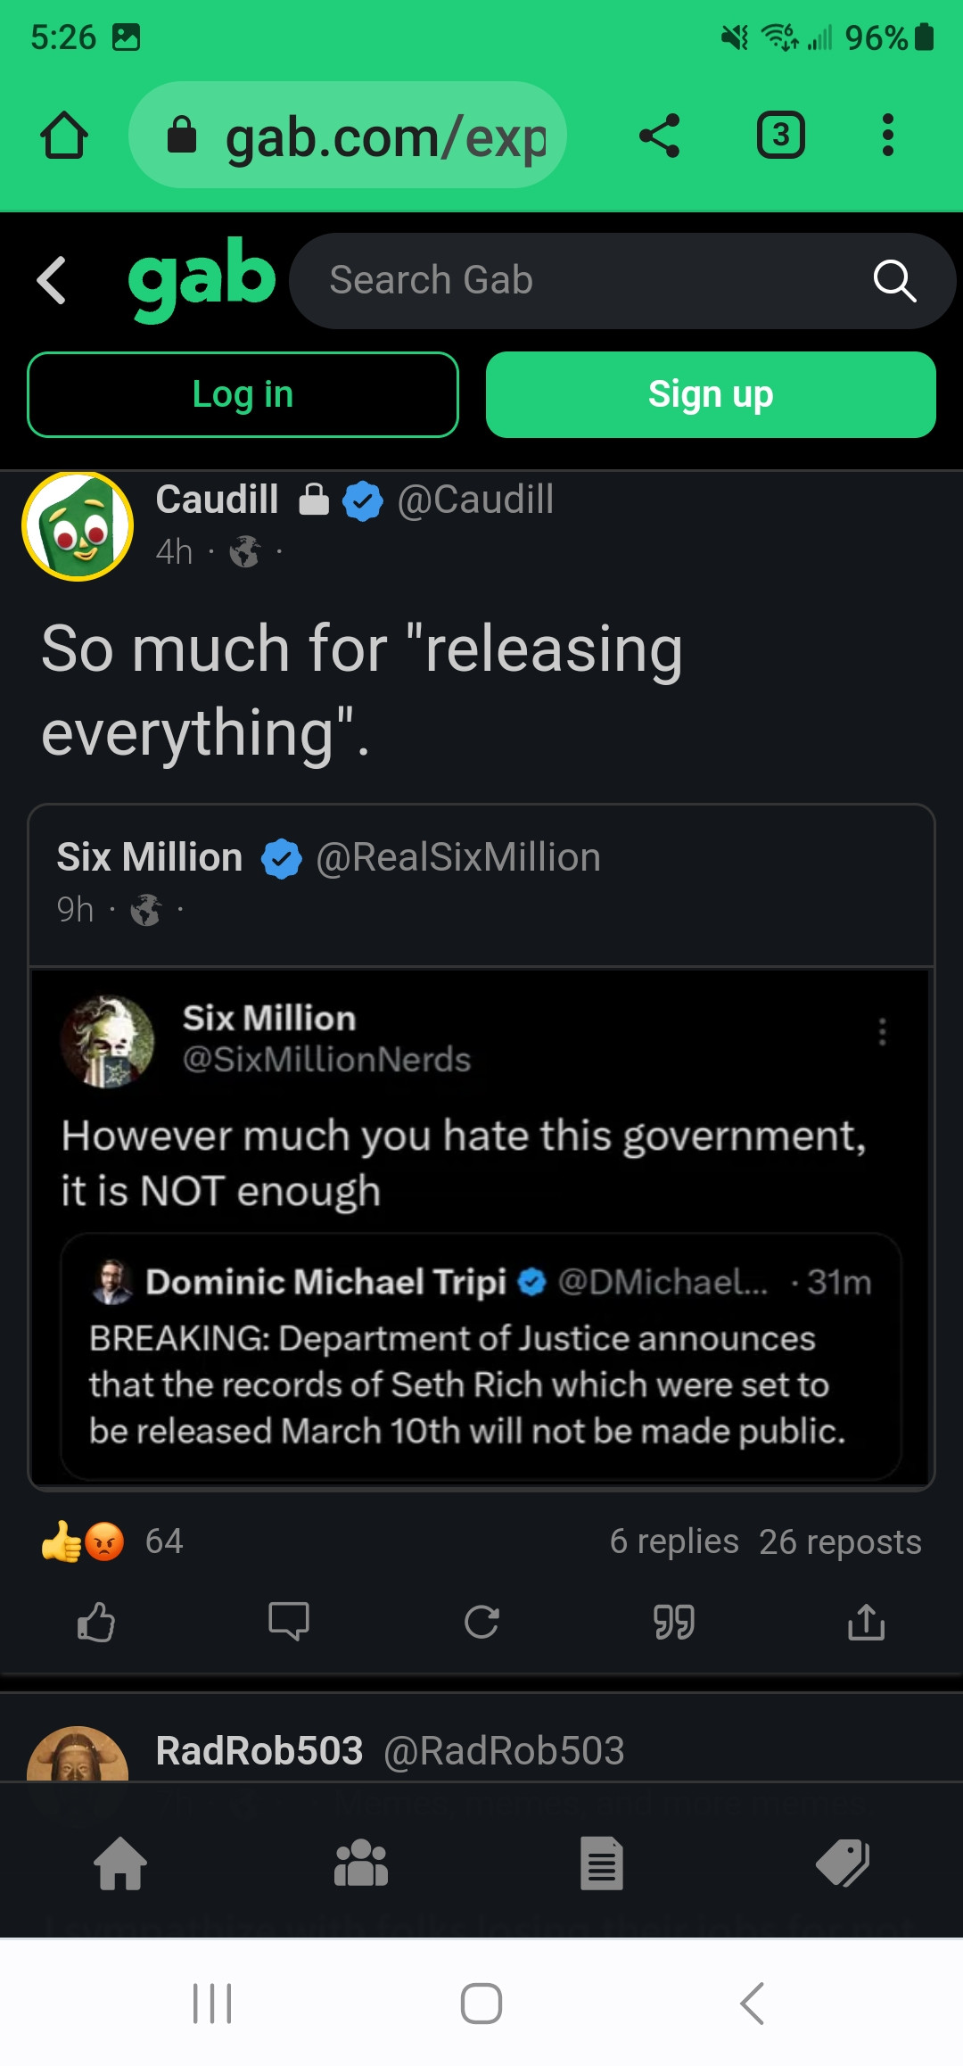Screen dimensions: 963x2066
Task: Tap the quote post icon
Action: (x=674, y=1622)
